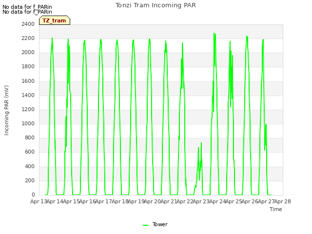312x234 pixels.
Task: Click the Incoming PAR (mV) axis label
Action: (6, 111)
